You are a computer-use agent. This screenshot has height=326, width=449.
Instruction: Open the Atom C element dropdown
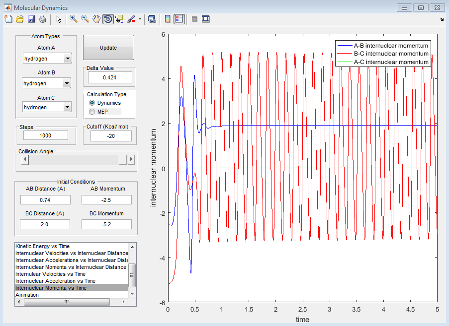pyautogui.click(x=68, y=107)
